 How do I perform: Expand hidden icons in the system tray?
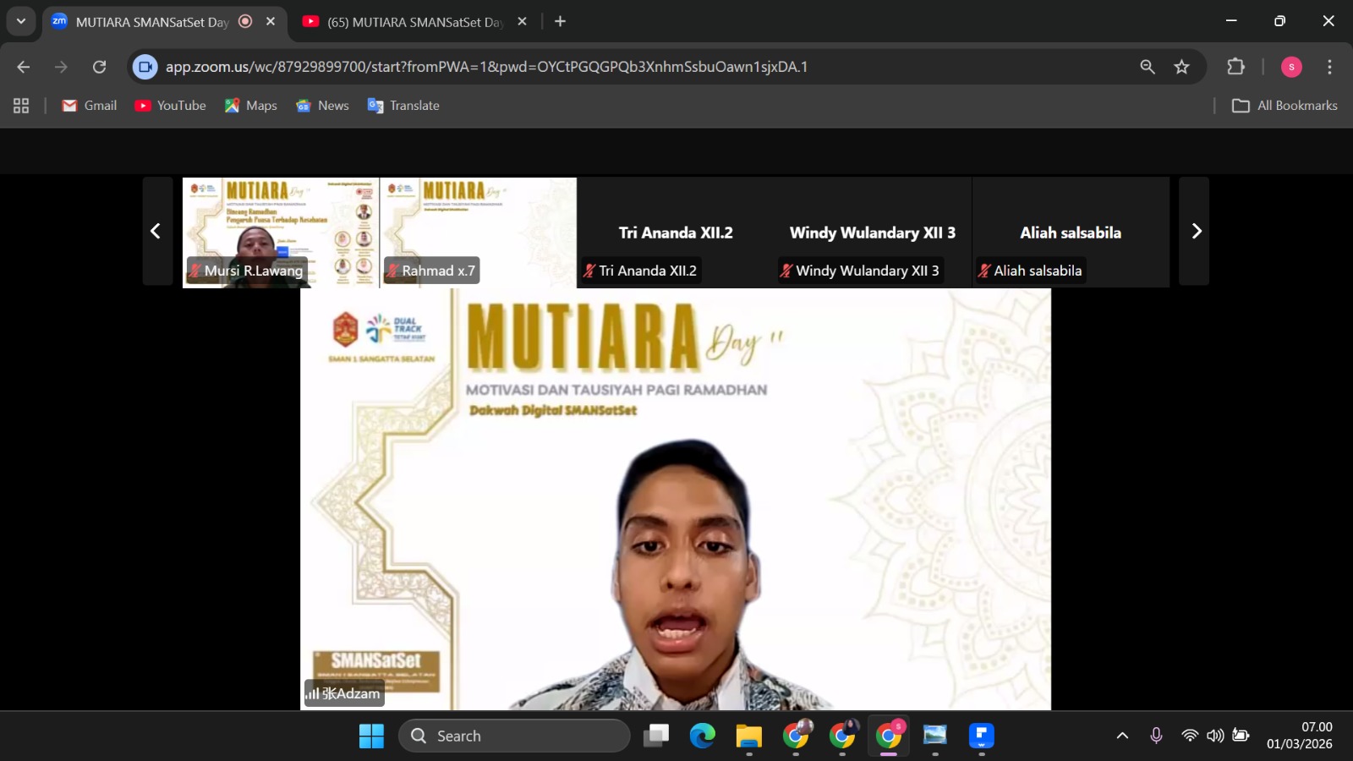click(x=1122, y=736)
